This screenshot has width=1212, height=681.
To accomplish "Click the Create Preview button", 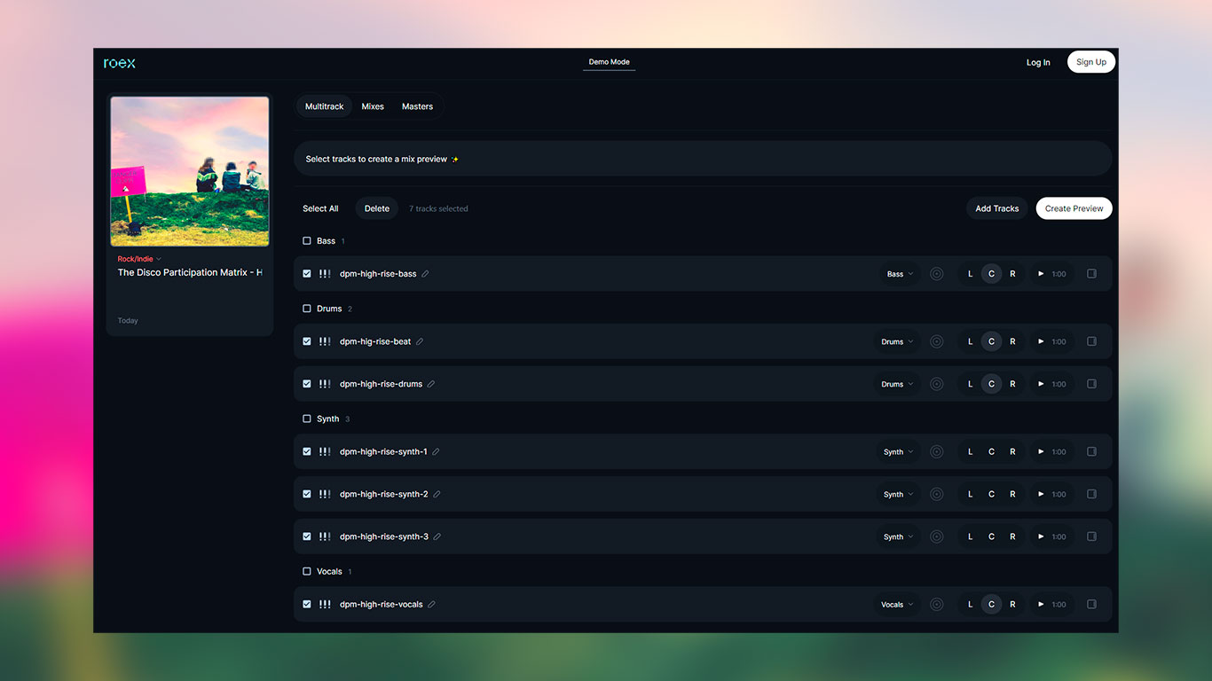I will point(1074,208).
